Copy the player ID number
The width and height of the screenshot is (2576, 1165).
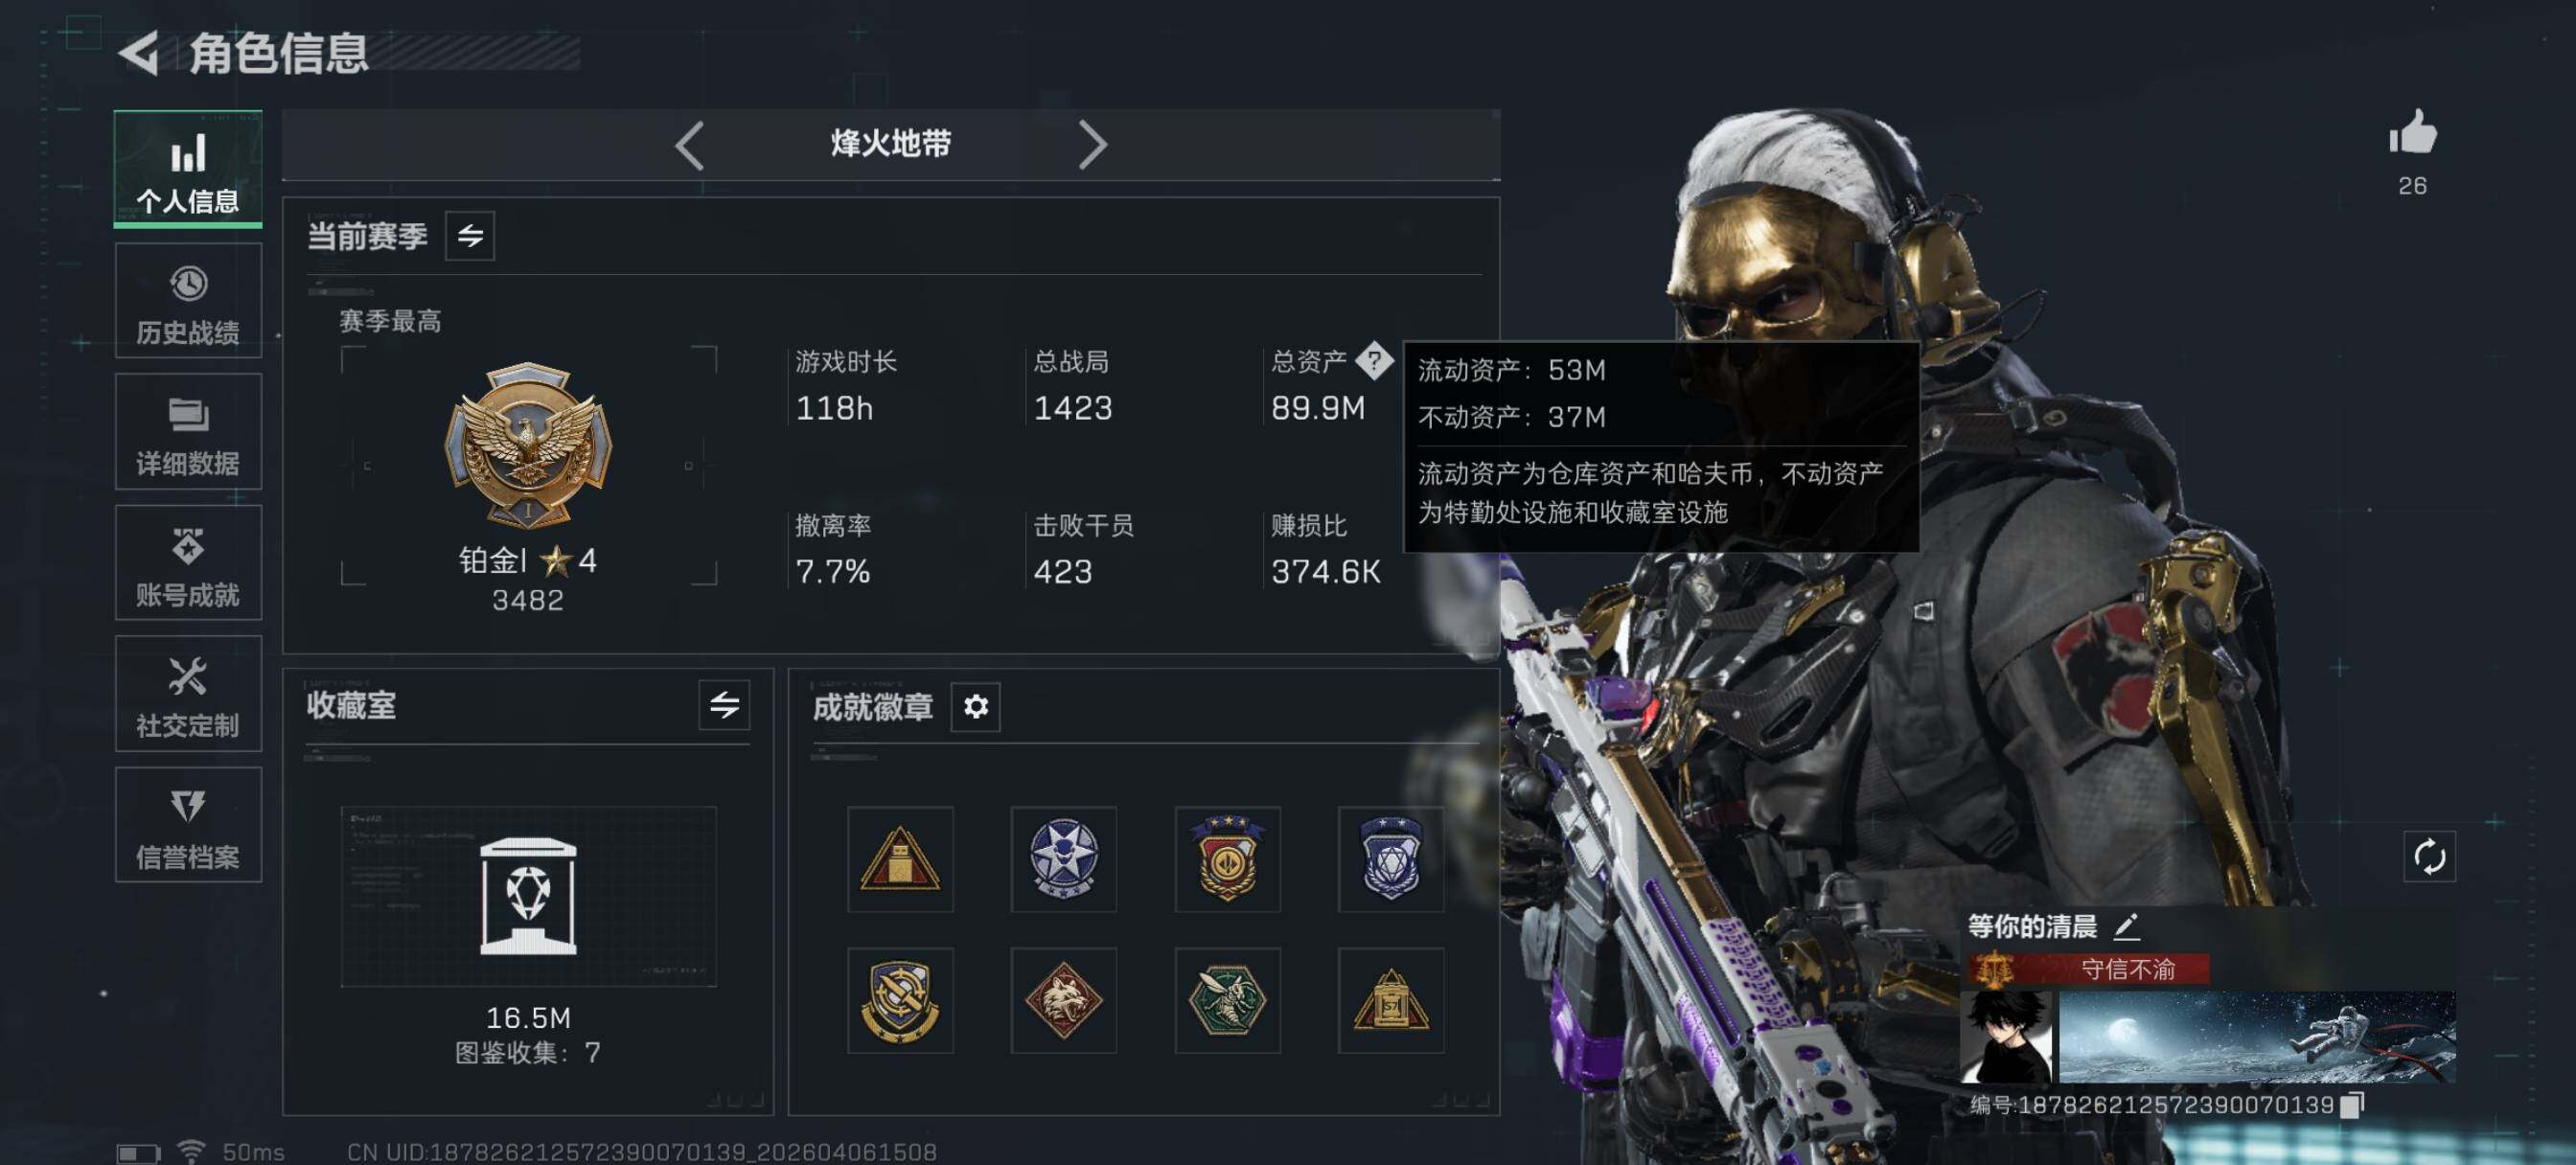[2353, 1104]
